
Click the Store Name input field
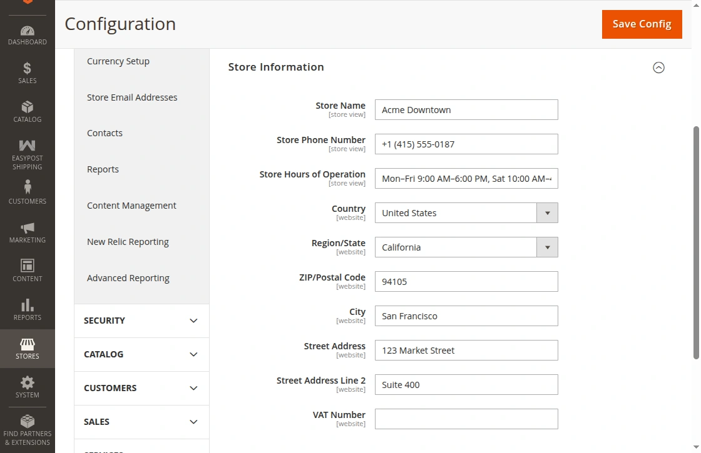pyautogui.click(x=466, y=110)
